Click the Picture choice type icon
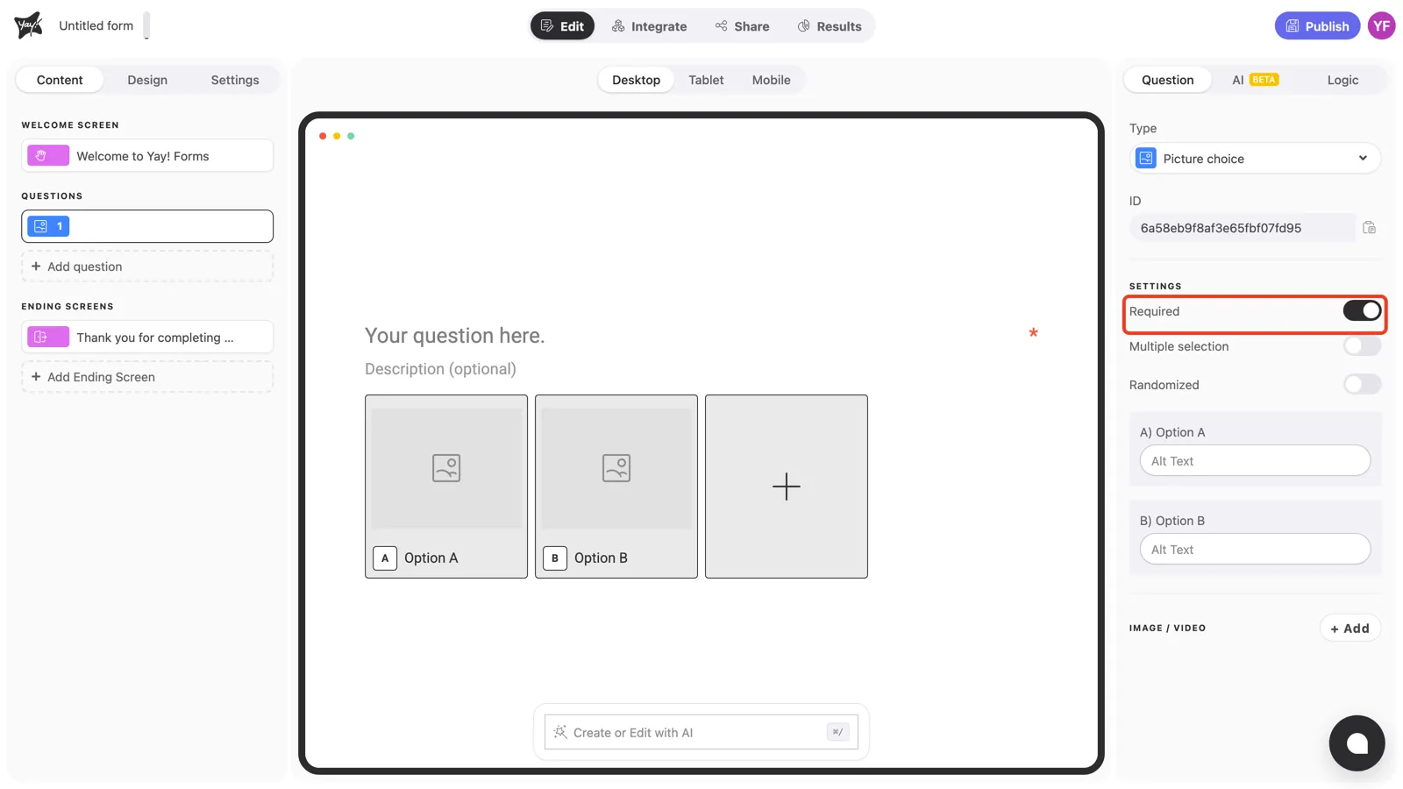1403x789 pixels. click(x=1146, y=159)
